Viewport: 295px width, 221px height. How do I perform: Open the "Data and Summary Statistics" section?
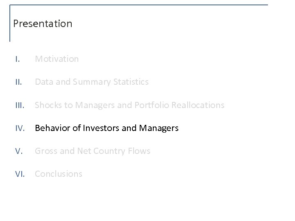tap(91, 82)
